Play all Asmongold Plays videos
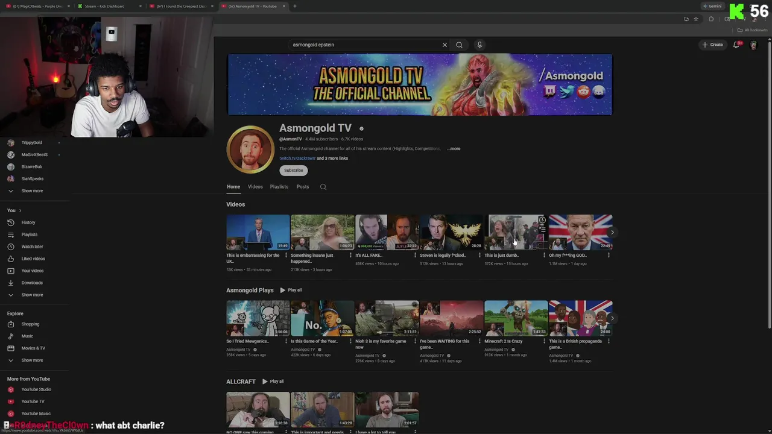The height and width of the screenshot is (434, 772). click(x=291, y=291)
